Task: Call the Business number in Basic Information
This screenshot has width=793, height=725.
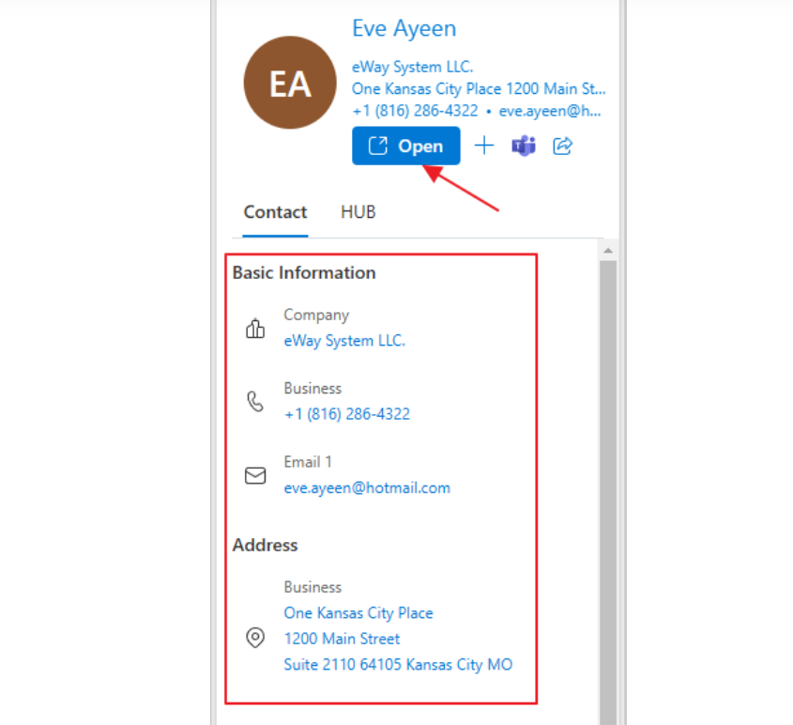Action: (x=347, y=414)
